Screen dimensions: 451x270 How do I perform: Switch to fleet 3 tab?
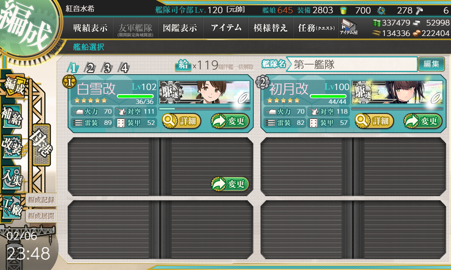click(x=107, y=68)
